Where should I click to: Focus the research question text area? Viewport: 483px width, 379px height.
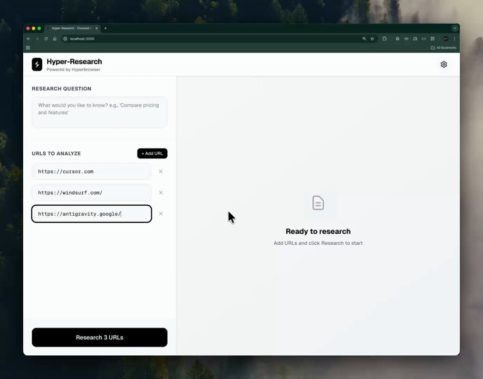tap(100, 112)
